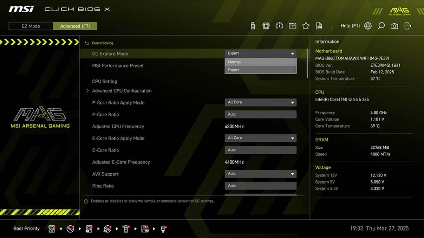
Task: Select floppy disk boot device icon
Action: tap(145, 229)
